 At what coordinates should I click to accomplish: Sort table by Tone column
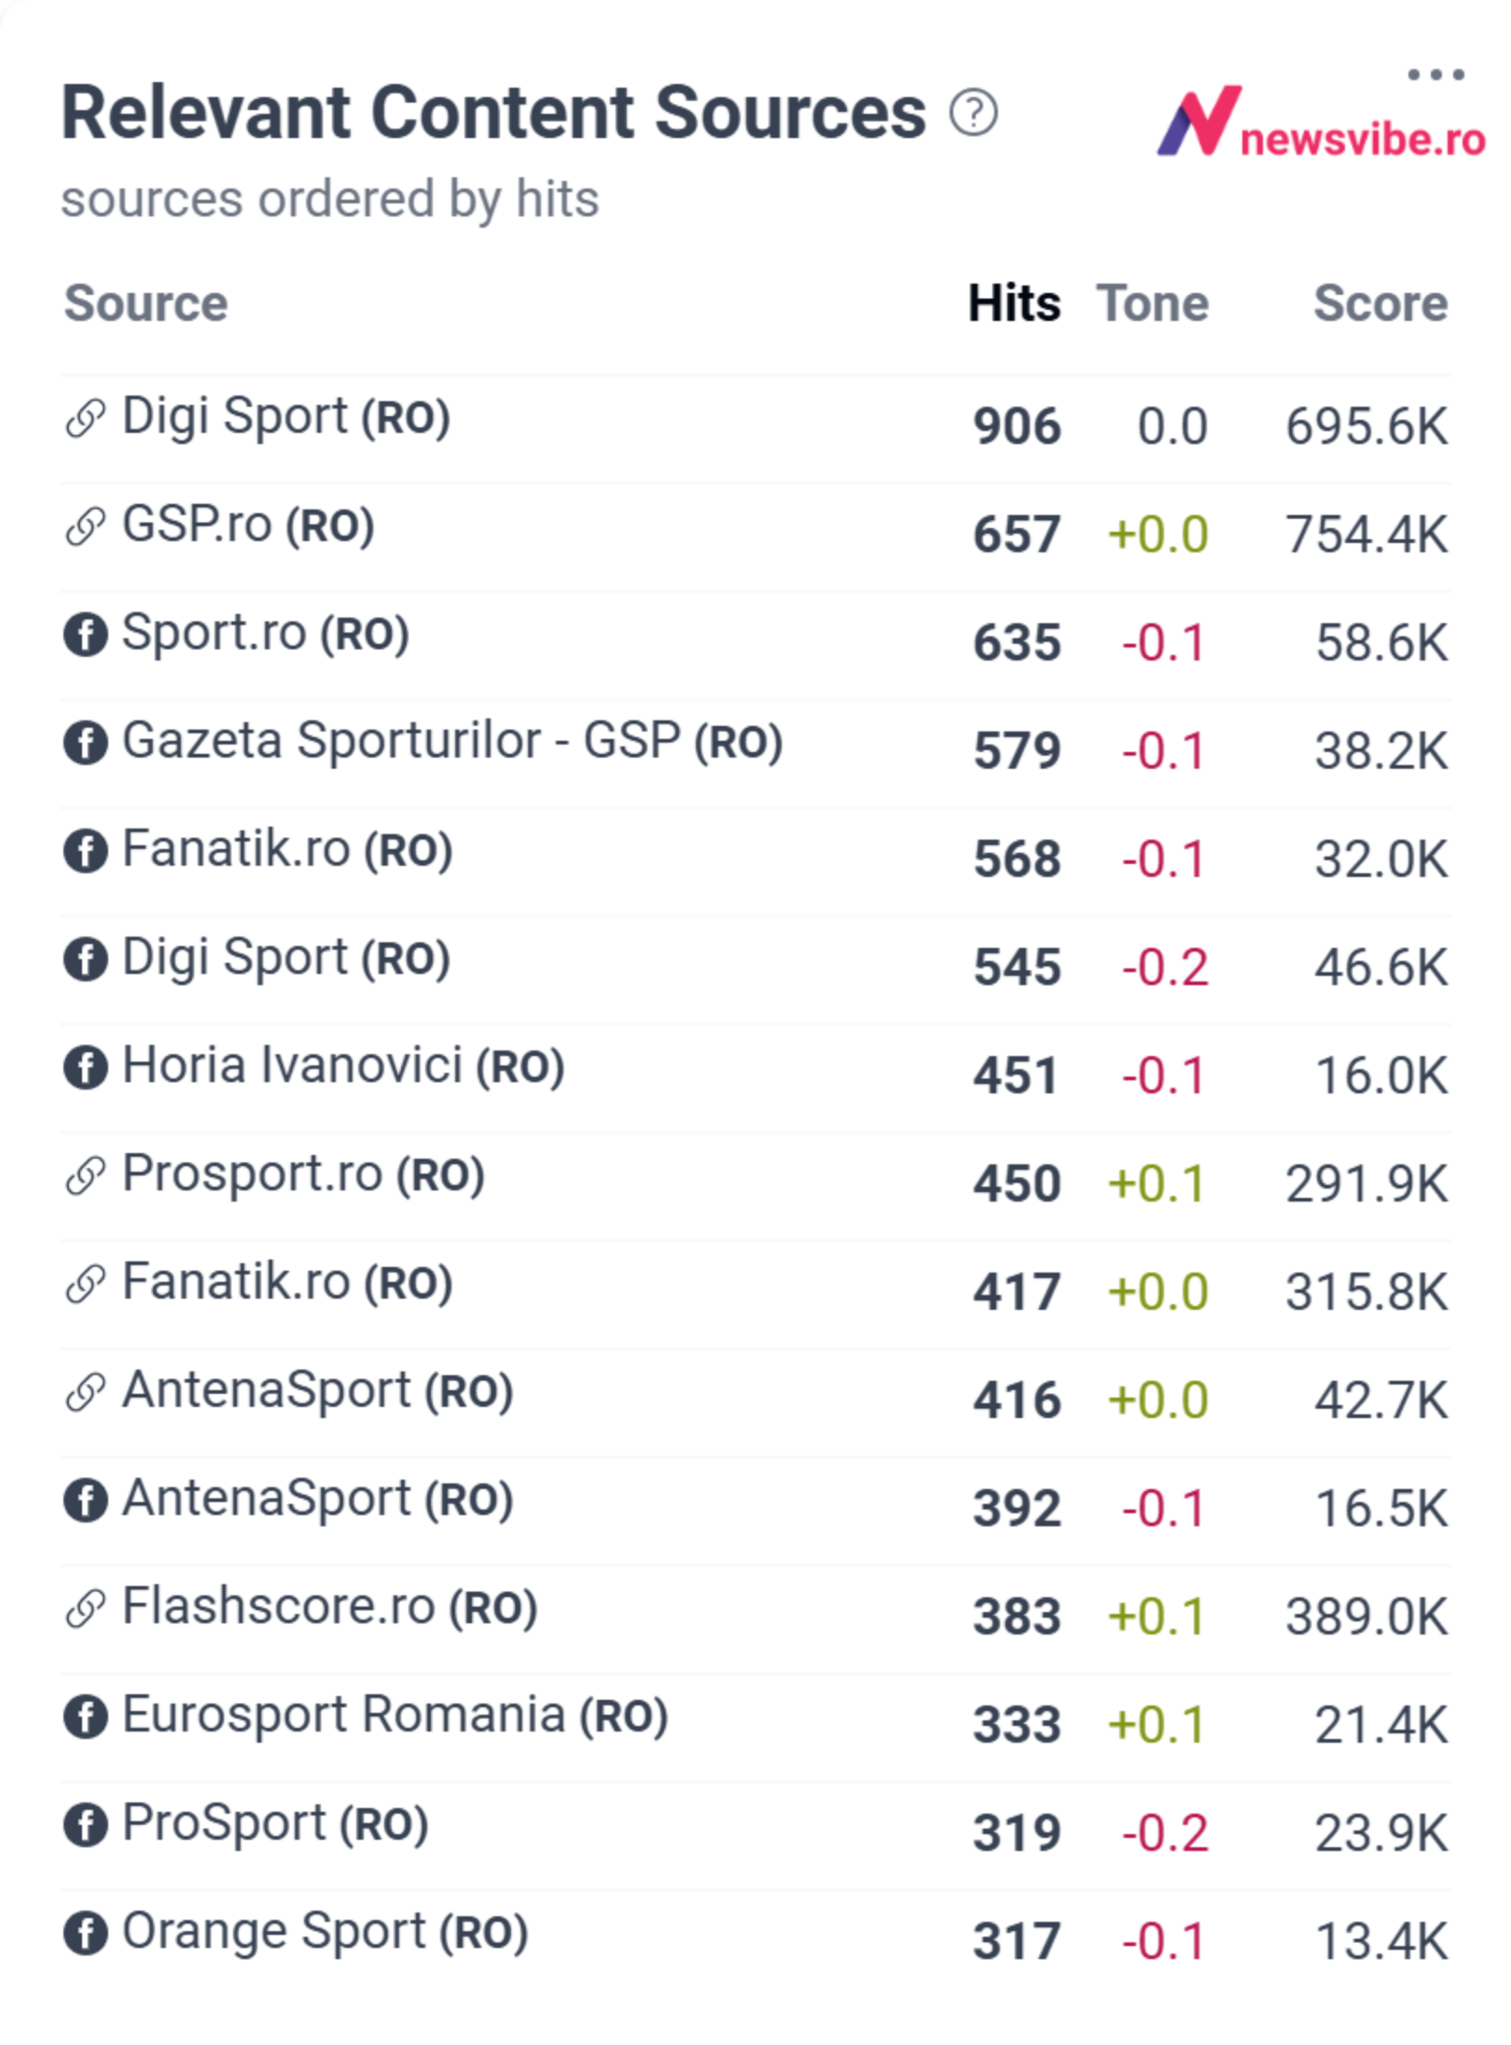point(1153,303)
